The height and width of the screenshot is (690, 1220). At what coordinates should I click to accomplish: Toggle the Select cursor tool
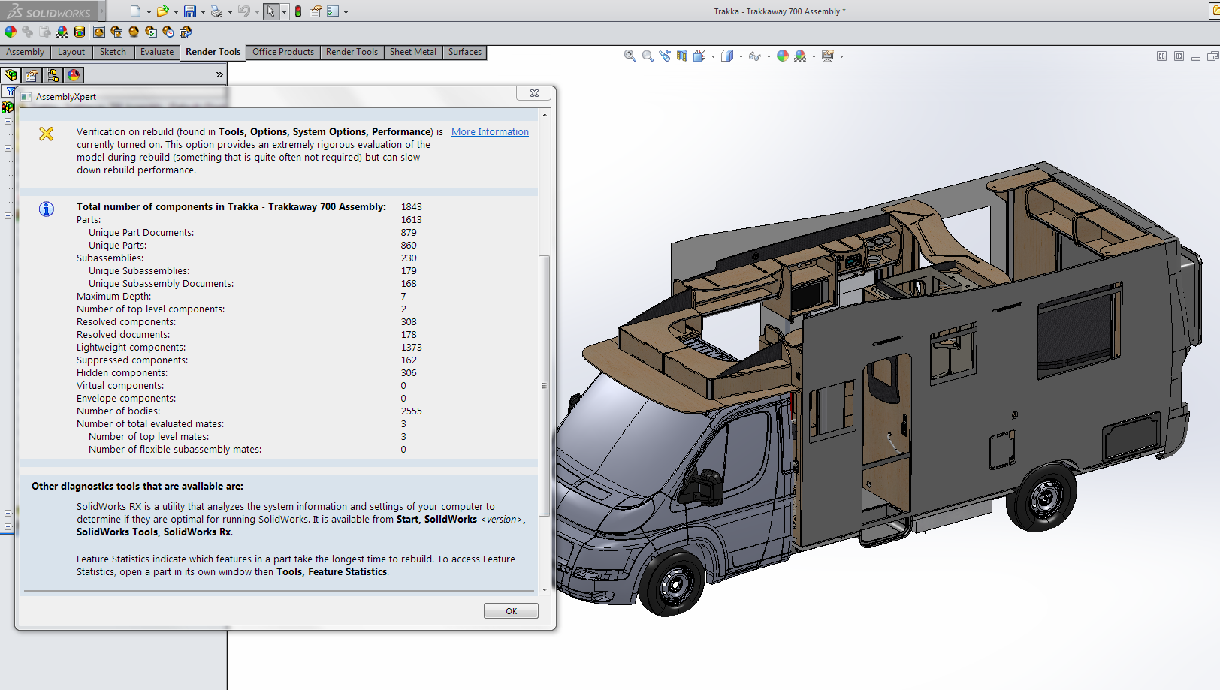coord(270,11)
